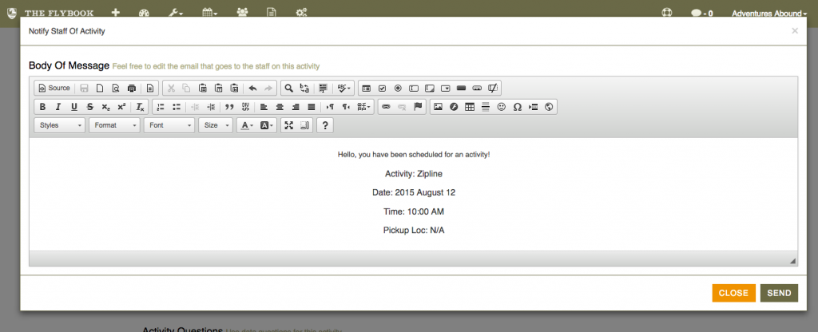Set text direction left to right
Viewport: 818px width, 332px height.
[x=330, y=107]
